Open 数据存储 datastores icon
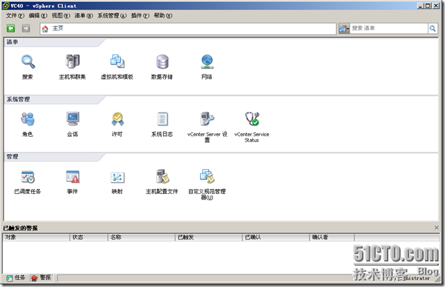The width and height of the screenshot is (445, 287). (x=162, y=61)
